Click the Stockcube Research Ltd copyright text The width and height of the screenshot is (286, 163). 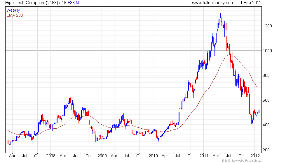(242, 161)
